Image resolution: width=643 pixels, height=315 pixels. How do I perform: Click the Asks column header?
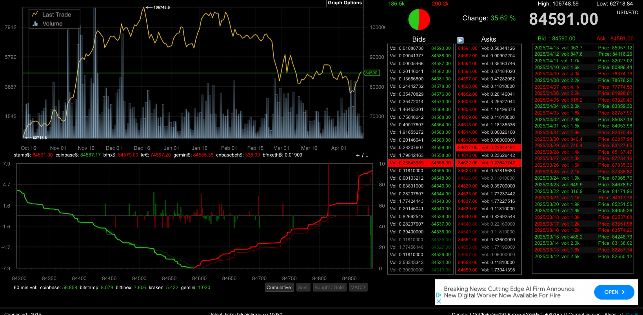click(489, 39)
